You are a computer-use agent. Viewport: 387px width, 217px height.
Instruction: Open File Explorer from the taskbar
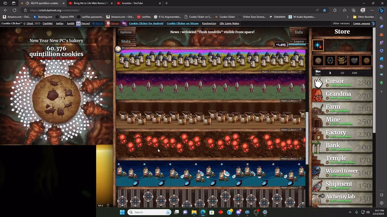(x=194, y=212)
